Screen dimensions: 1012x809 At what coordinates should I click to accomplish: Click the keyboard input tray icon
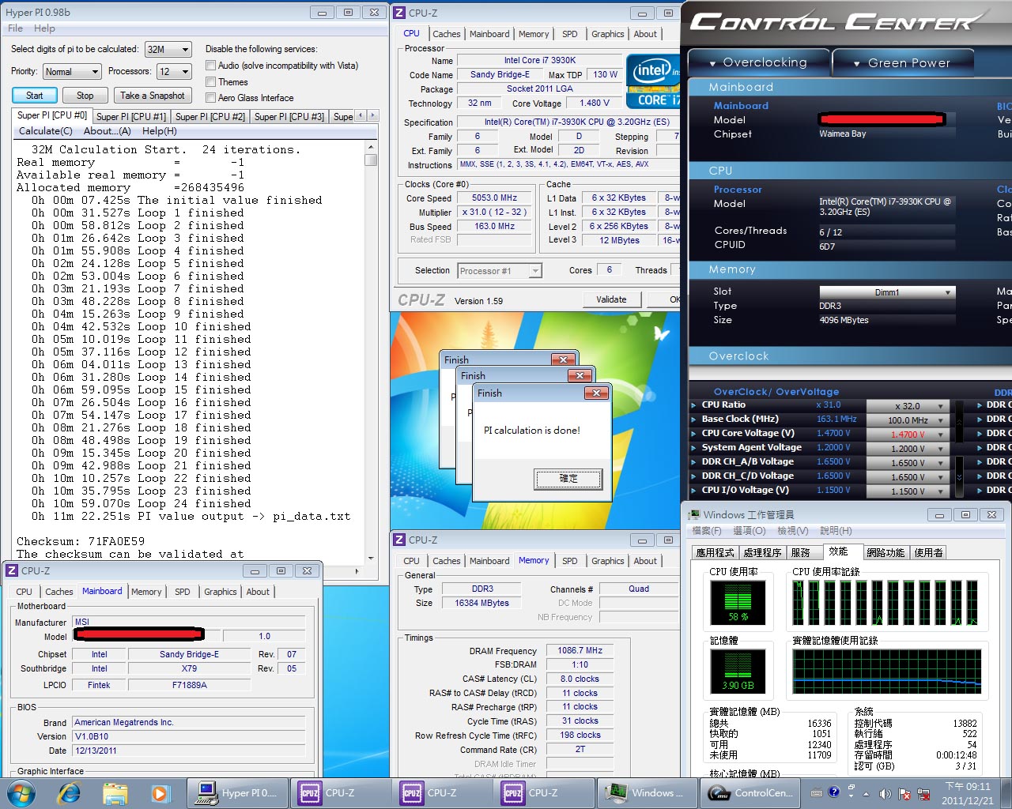(817, 792)
